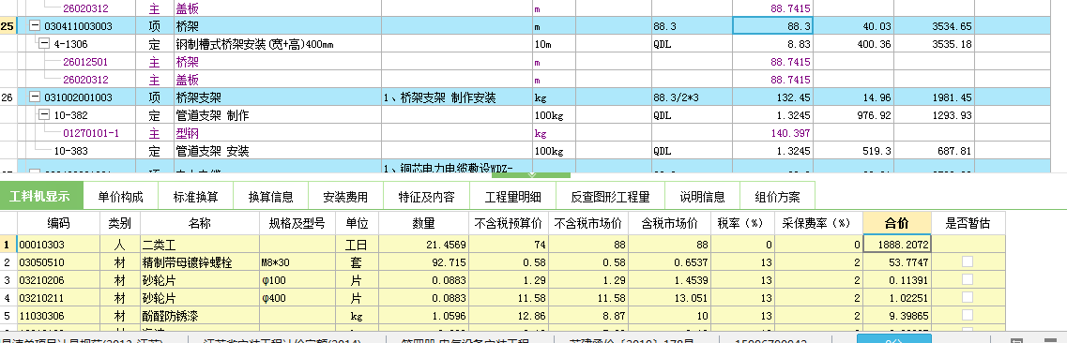Click the 规格及型号 column header

point(297,223)
